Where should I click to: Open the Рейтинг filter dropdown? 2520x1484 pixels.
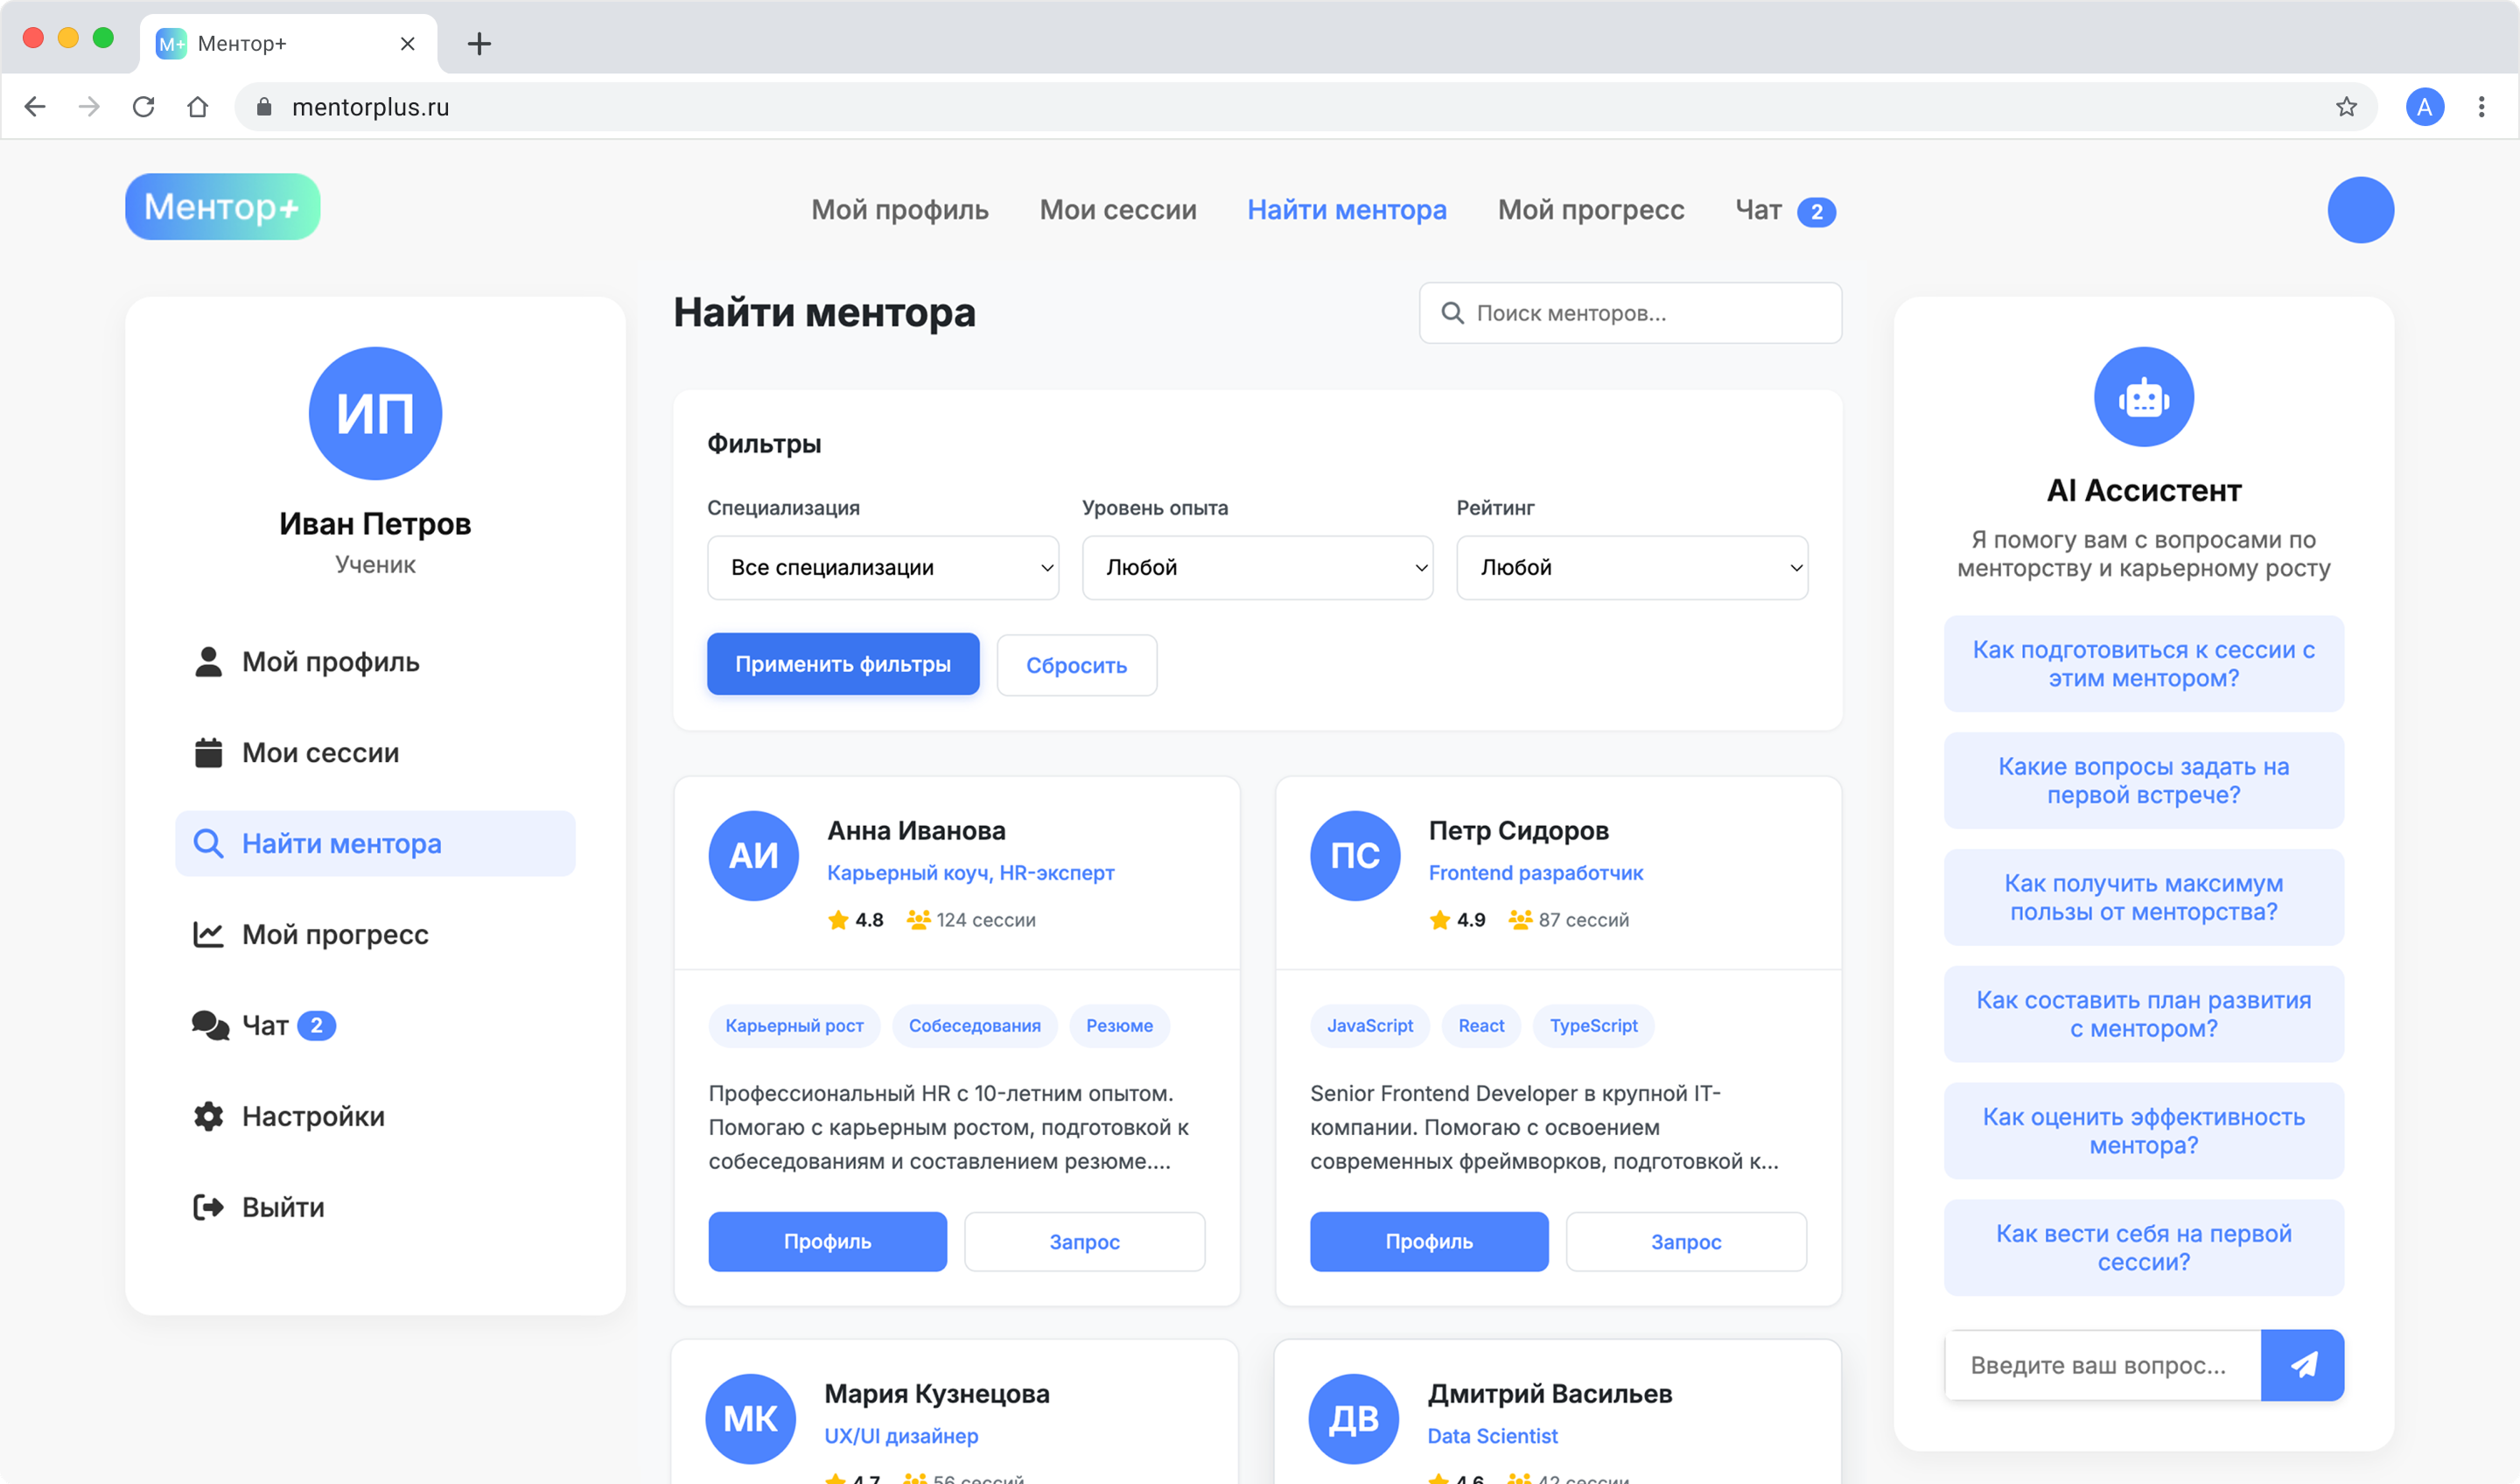click(x=1631, y=568)
